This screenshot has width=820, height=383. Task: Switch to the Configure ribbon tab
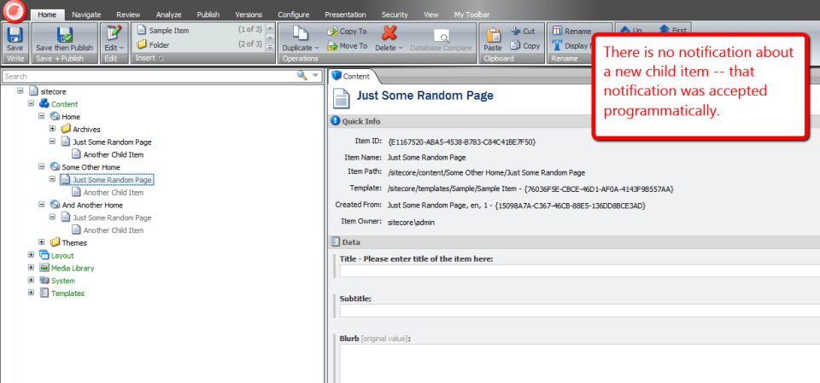click(293, 15)
